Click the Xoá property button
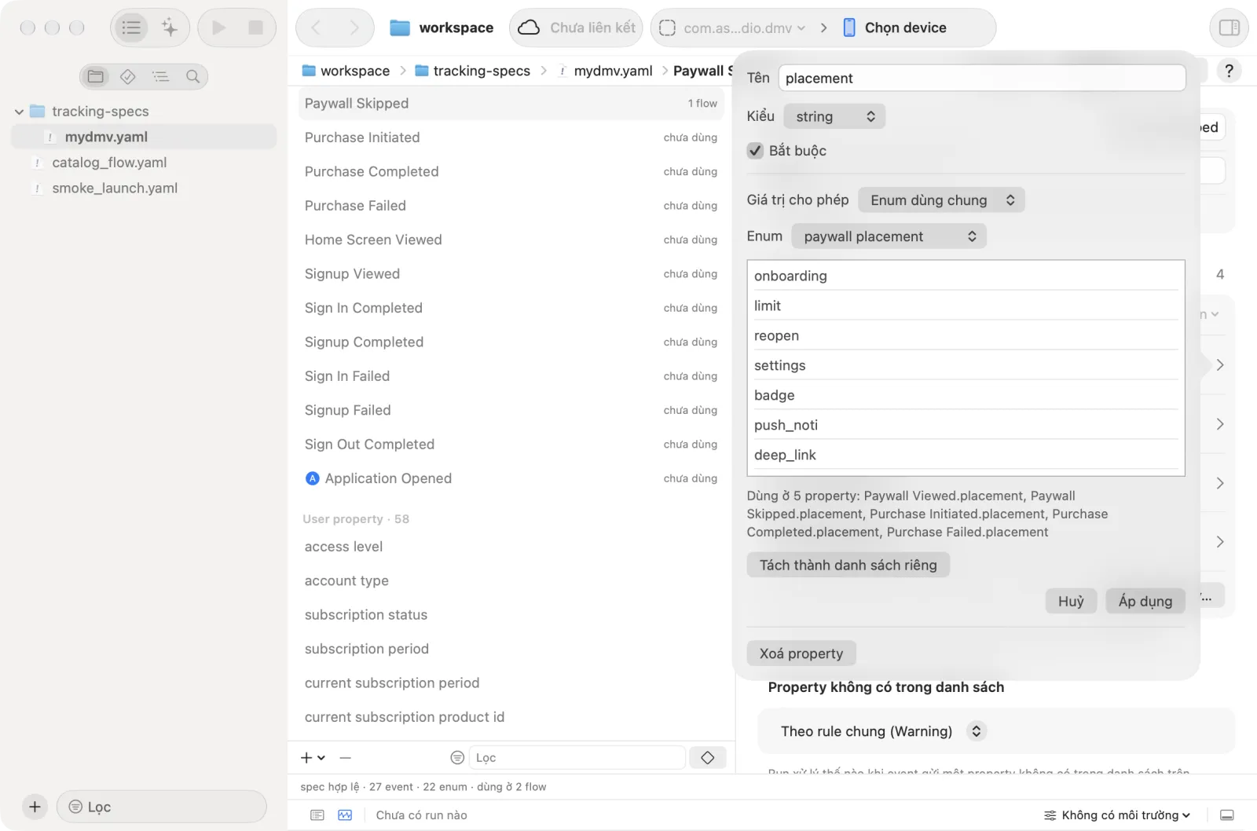The height and width of the screenshot is (831, 1257). [801, 653]
